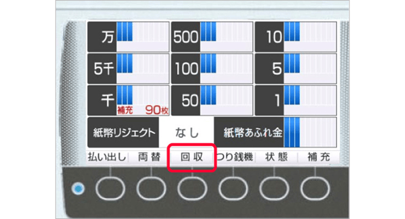405x219 pixels.
Task: Select the 補充 function label
Action: pos(319,157)
